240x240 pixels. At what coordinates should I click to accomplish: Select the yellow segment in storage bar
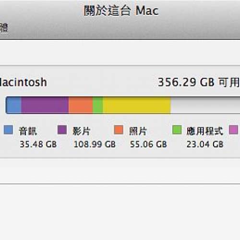tap(137, 105)
